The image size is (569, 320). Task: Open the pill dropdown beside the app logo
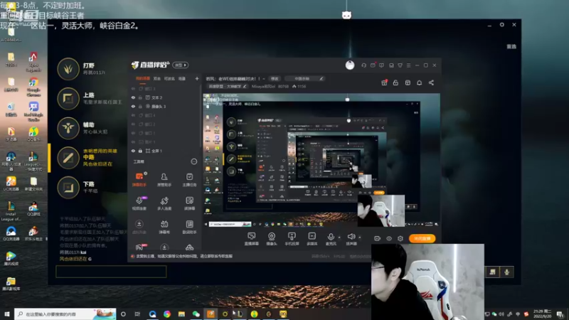coord(181,65)
